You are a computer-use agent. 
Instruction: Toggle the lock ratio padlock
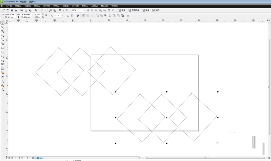pos(46,15)
